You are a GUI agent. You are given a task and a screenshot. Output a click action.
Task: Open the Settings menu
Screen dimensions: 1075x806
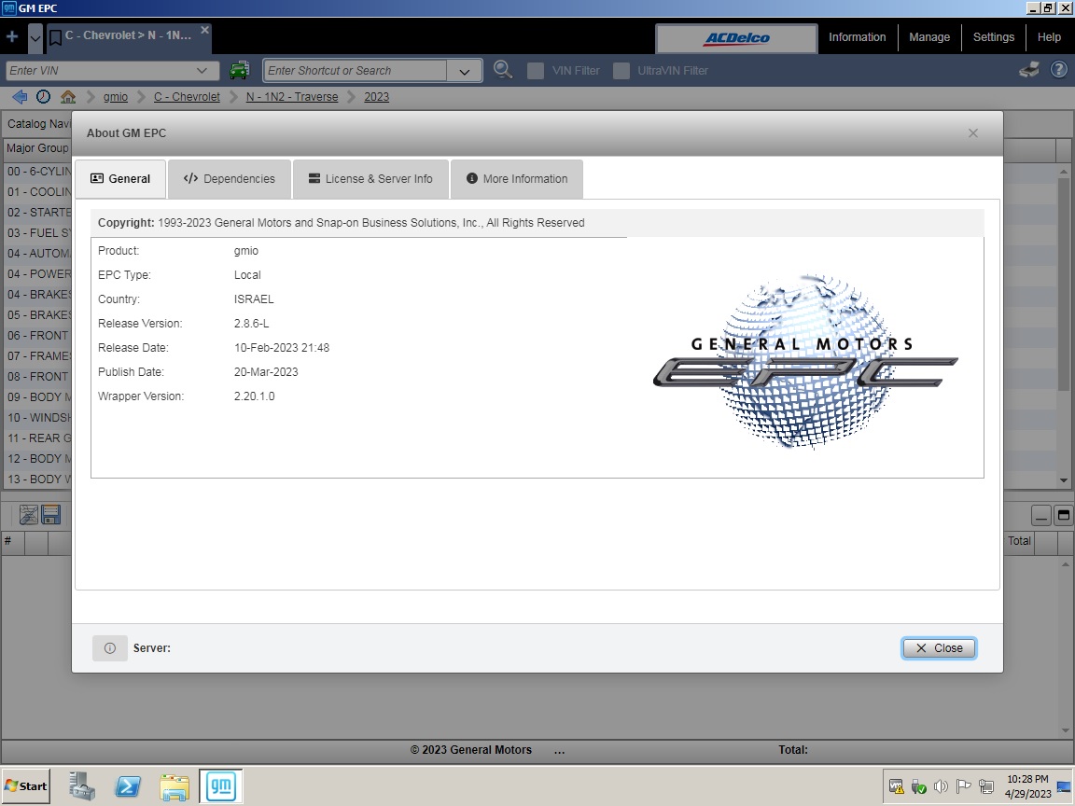coord(994,37)
